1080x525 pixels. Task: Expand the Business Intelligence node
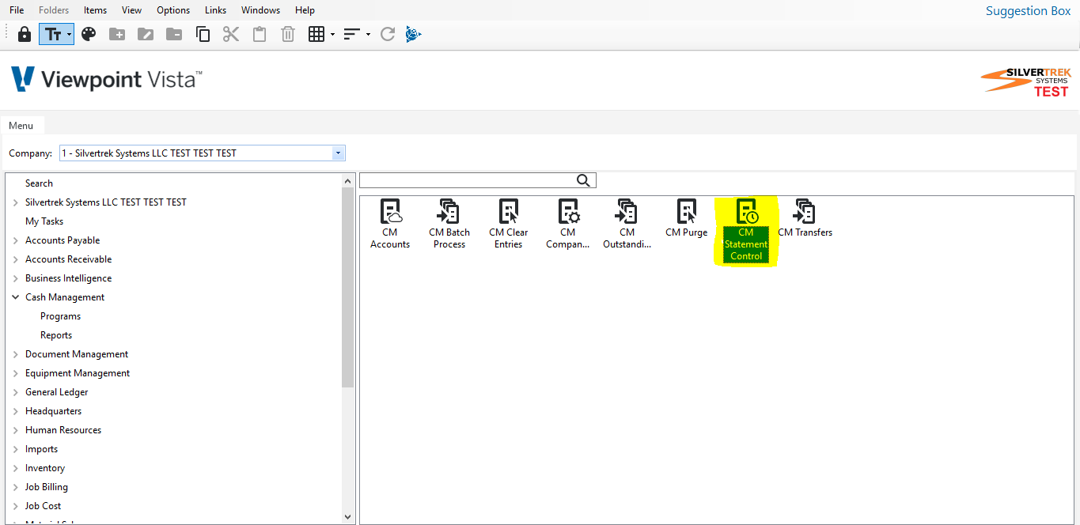pos(16,278)
